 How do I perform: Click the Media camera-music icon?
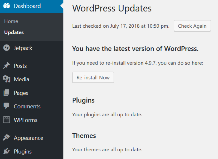pos(7,79)
